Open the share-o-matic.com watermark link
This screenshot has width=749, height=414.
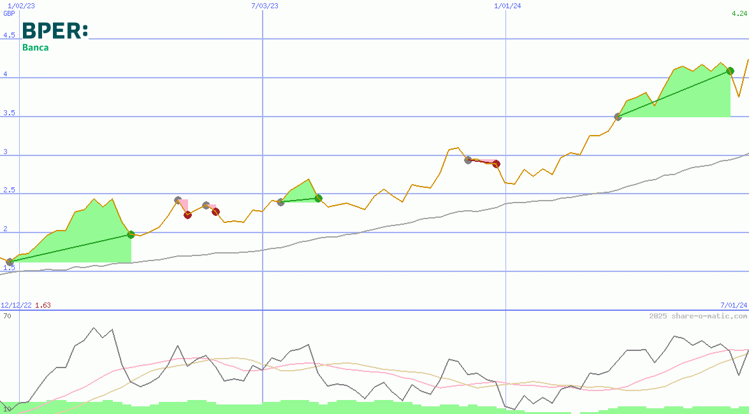click(x=697, y=316)
